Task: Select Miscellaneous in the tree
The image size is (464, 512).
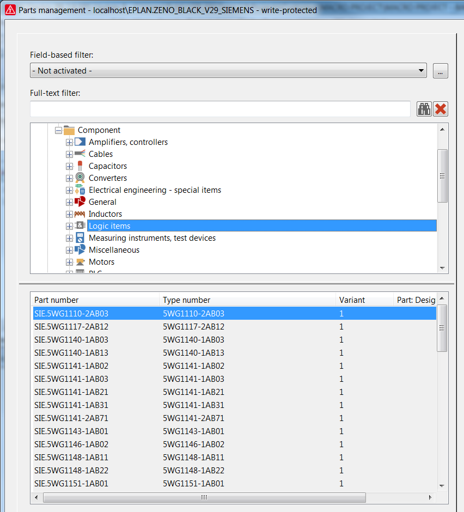Action: click(x=114, y=250)
